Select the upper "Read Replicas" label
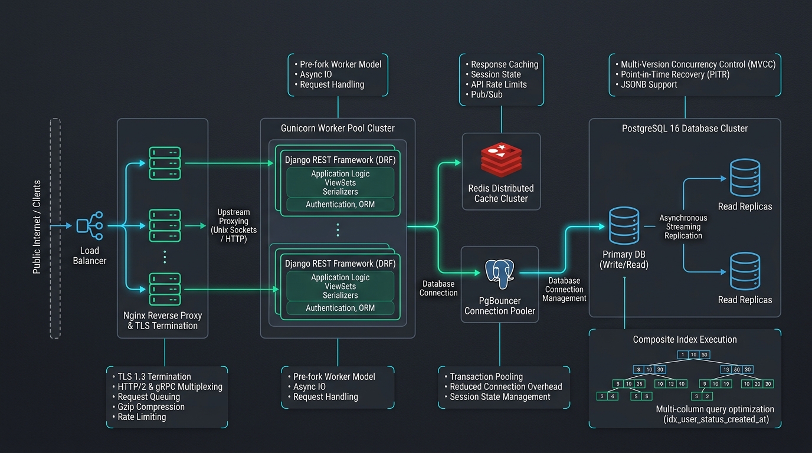The image size is (812, 453). (745, 206)
